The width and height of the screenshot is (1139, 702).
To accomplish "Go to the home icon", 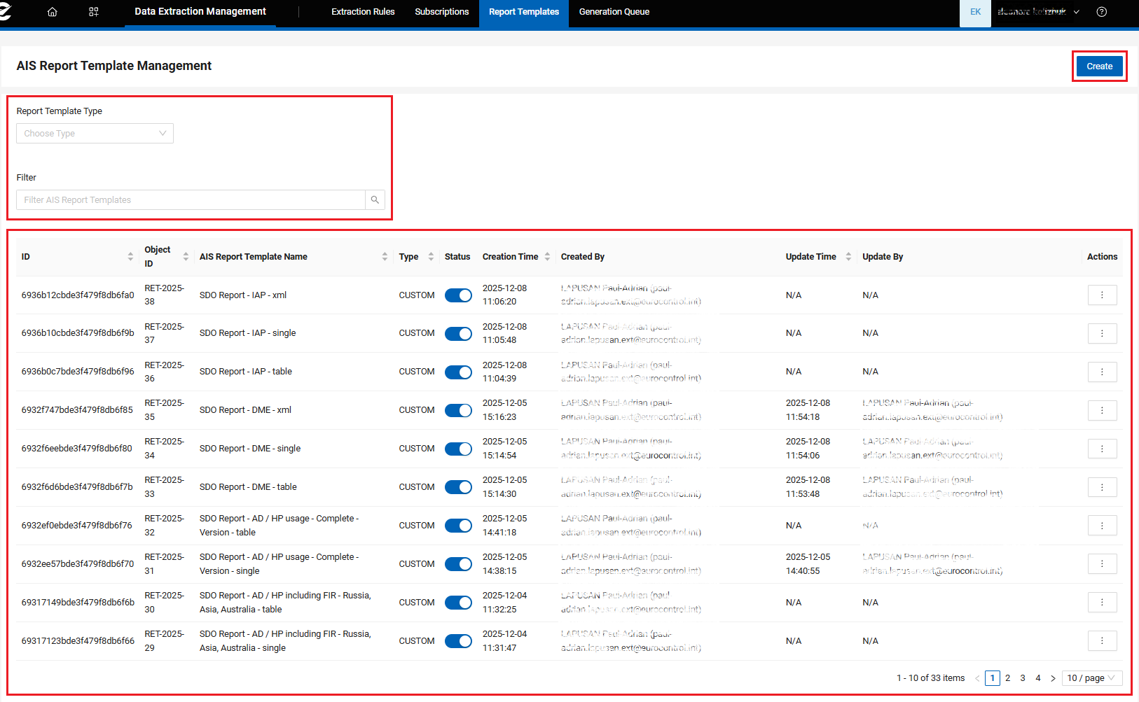I will click(53, 12).
